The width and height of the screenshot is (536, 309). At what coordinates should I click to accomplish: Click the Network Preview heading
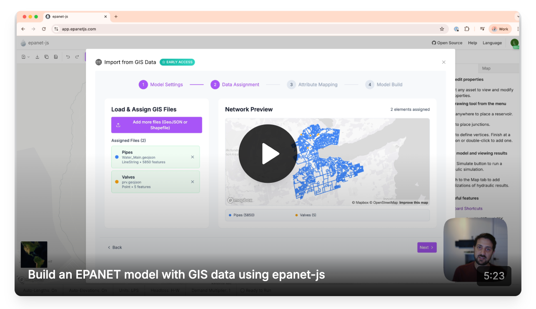[x=249, y=110]
